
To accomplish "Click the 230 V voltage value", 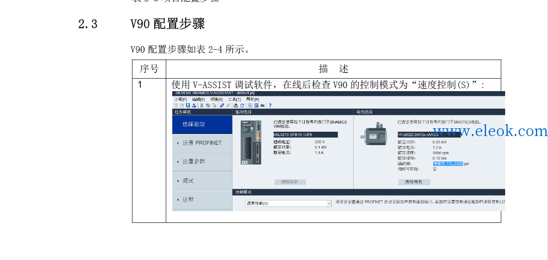I will click(x=320, y=142).
